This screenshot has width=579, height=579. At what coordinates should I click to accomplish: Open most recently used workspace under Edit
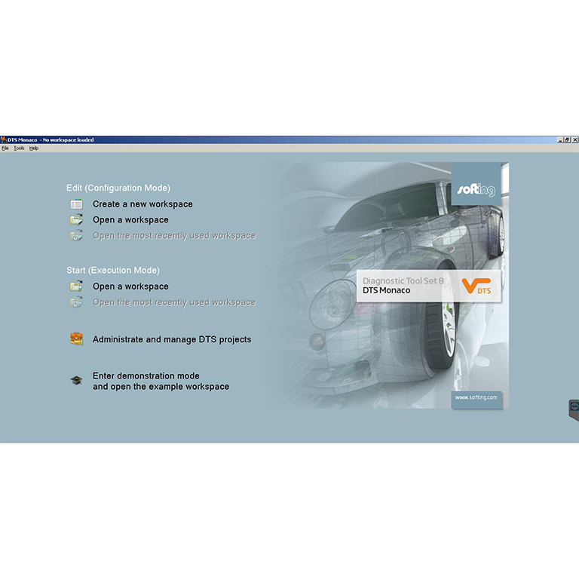click(x=174, y=235)
